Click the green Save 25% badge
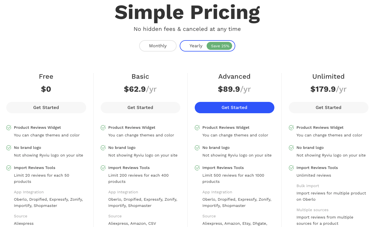373x227 pixels. [220, 46]
